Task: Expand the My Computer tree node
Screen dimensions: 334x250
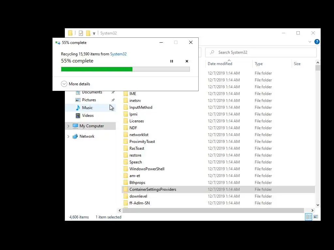Action: (68, 126)
